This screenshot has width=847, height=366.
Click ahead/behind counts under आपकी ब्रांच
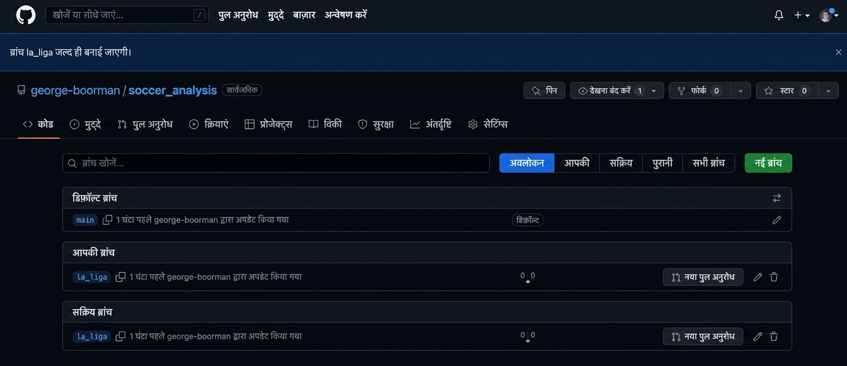click(527, 277)
